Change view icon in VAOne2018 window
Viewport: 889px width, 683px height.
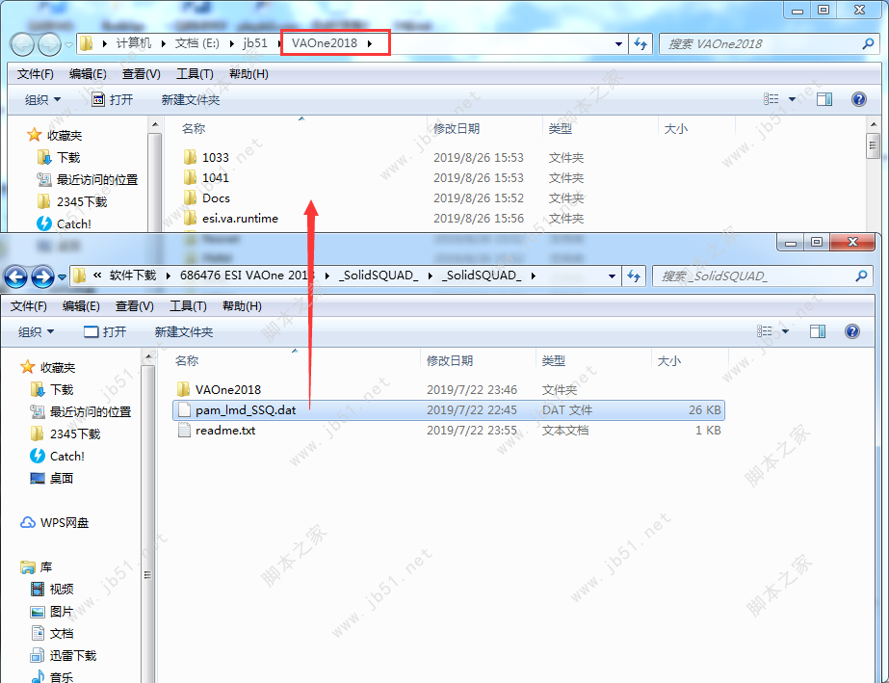tap(771, 99)
